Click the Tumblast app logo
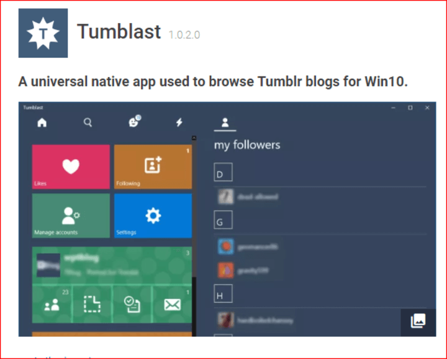This screenshot has width=447, height=359. (43, 33)
